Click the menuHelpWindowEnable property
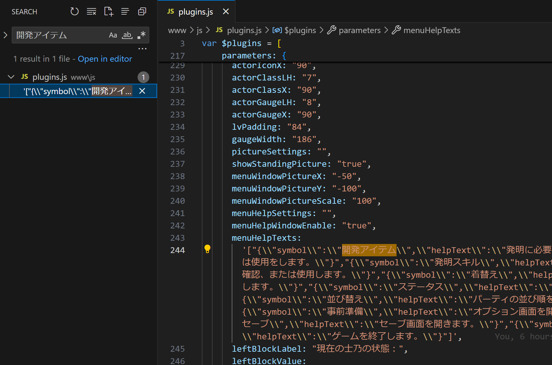This screenshot has height=365, width=552. pos(281,225)
